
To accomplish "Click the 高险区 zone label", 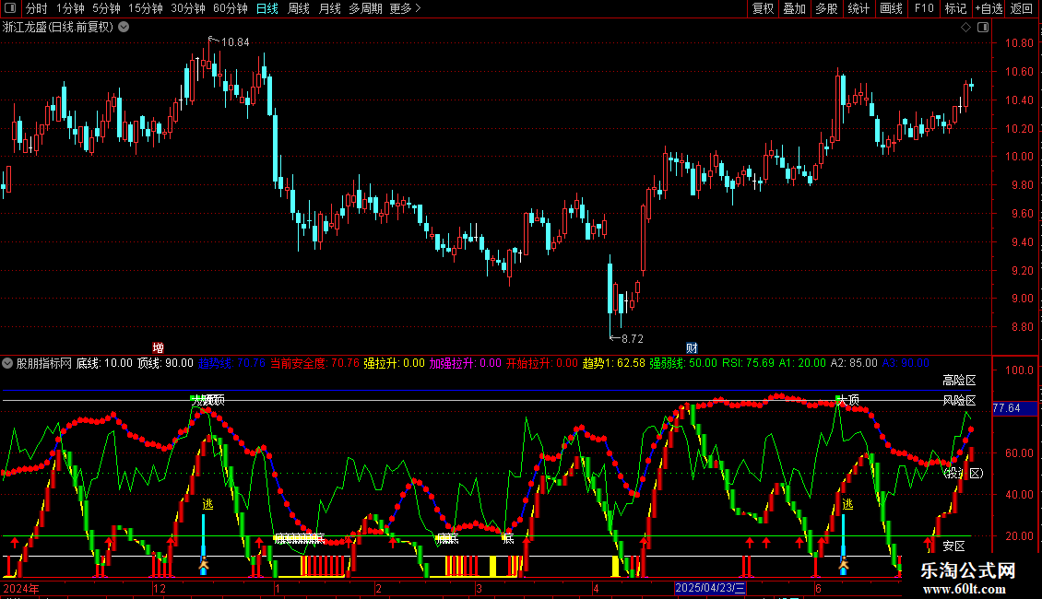I will (959, 381).
